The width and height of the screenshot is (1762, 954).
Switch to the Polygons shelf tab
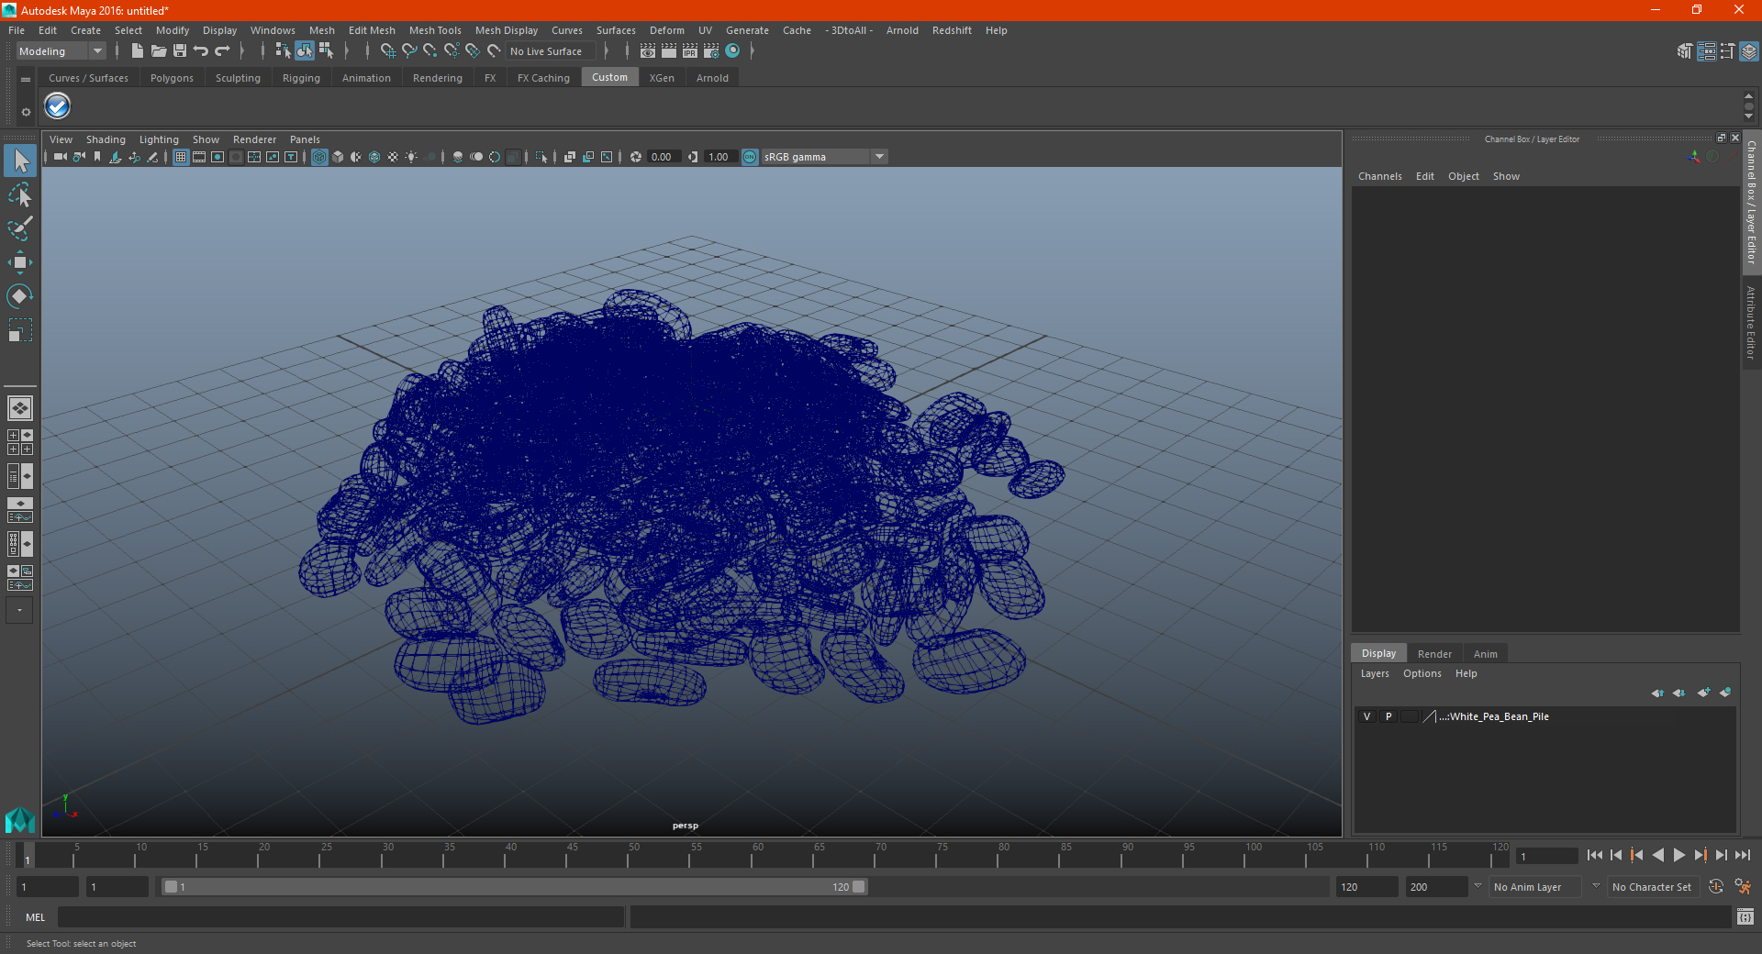tap(172, 78)
